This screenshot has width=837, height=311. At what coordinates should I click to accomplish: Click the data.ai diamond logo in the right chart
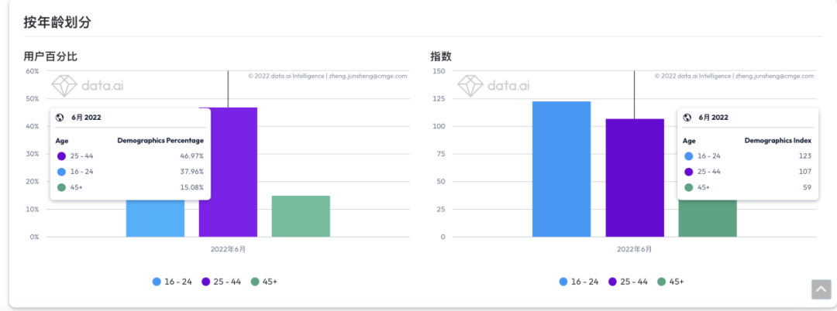[471, 85]
